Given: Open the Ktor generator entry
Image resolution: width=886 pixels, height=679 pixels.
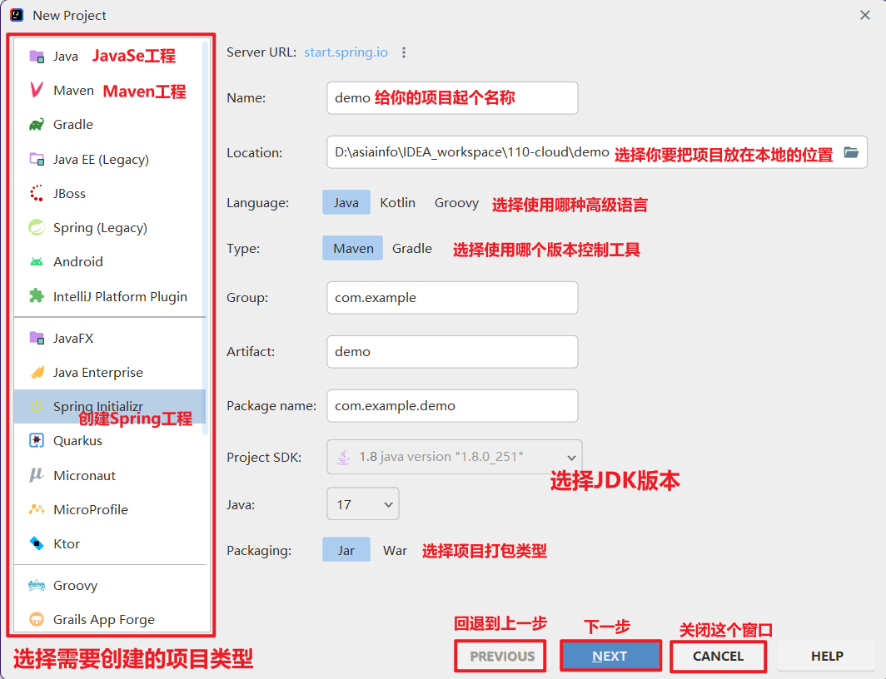Looking at the screenshot, I should pyautogui.click(x=110, y=543).
